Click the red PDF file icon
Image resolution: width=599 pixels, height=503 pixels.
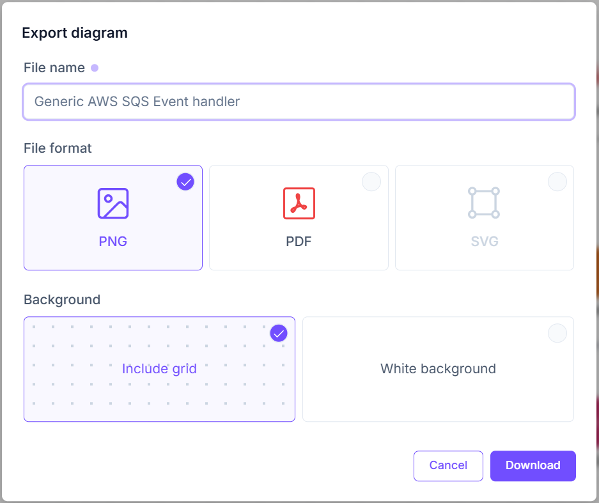[x=299, y=203]
